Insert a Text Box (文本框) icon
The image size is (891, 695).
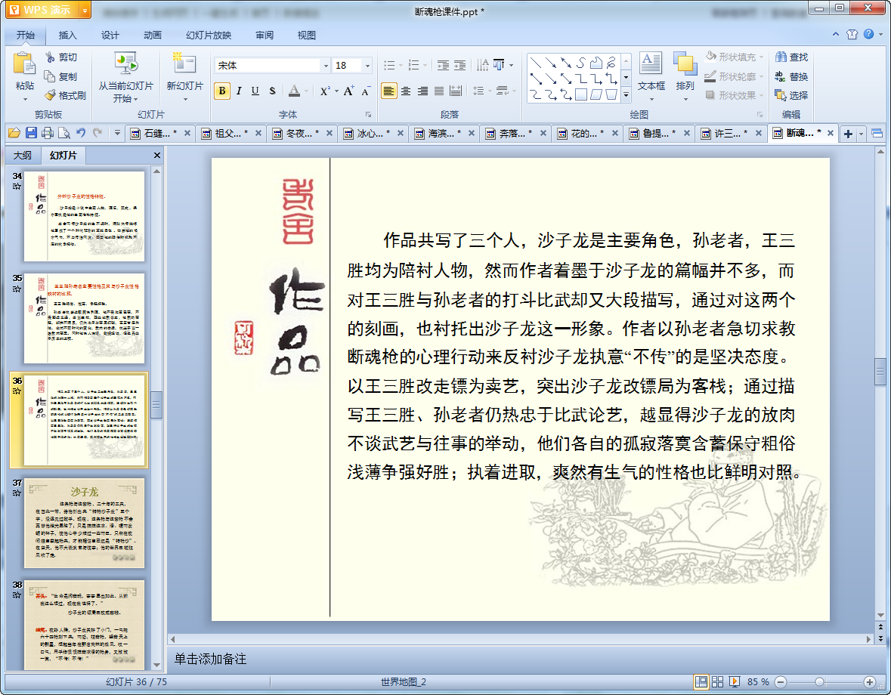point(651,63)
